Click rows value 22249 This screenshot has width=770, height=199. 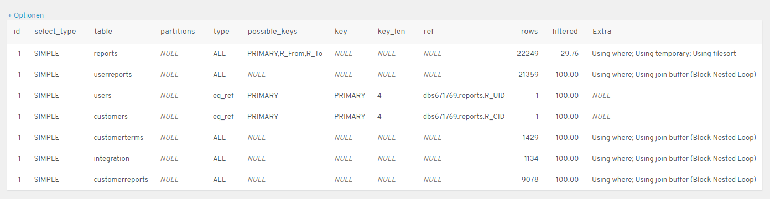[528, 54]
